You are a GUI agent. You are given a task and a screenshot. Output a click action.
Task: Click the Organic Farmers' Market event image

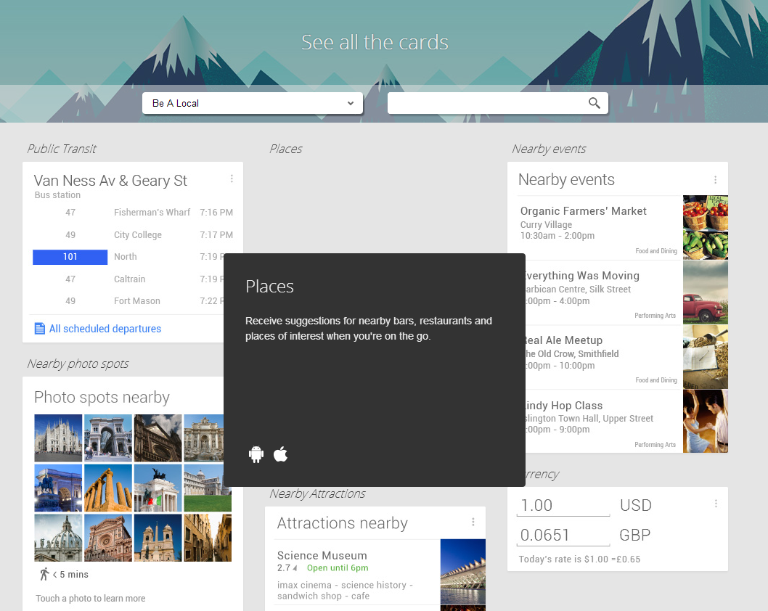click(x=705, y=227)
